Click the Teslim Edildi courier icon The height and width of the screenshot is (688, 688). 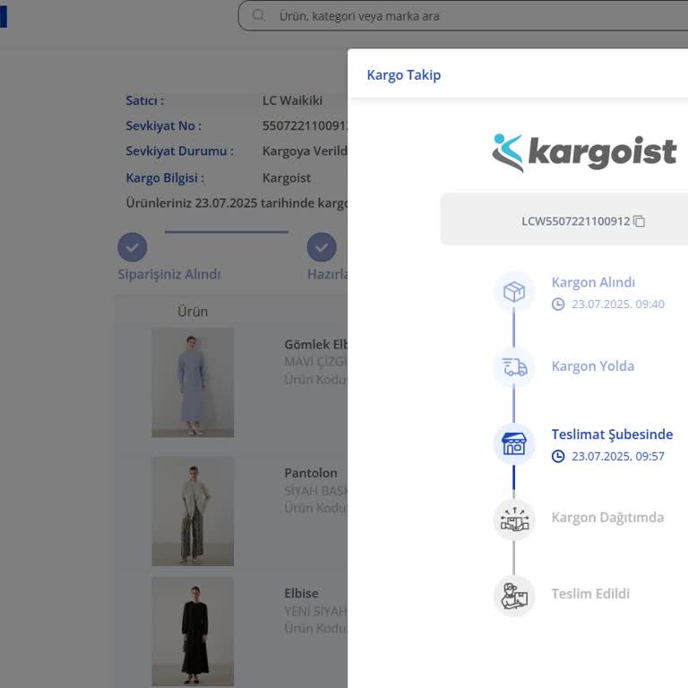pyautogui.click(x=514, y=596)
